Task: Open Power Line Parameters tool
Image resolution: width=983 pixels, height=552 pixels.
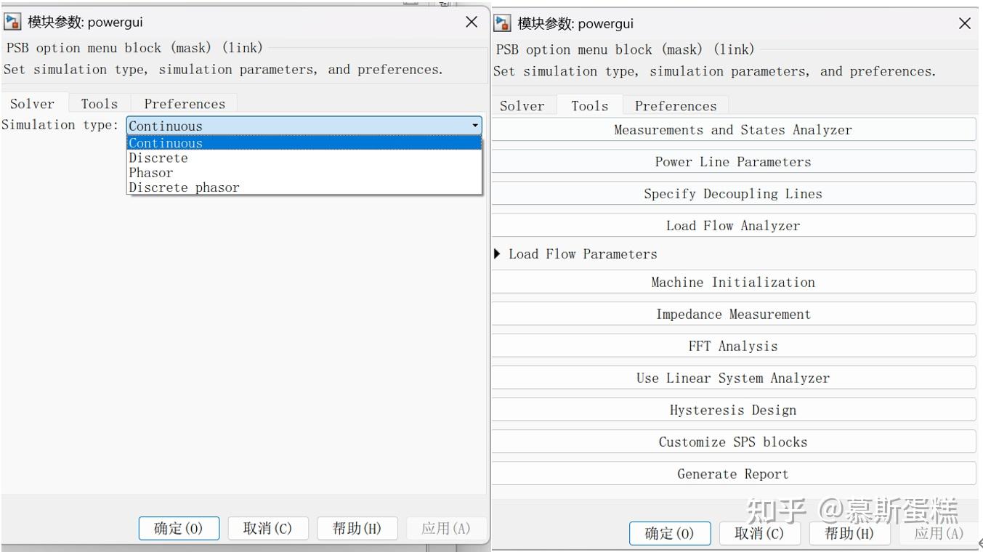Action: (733, 162)
